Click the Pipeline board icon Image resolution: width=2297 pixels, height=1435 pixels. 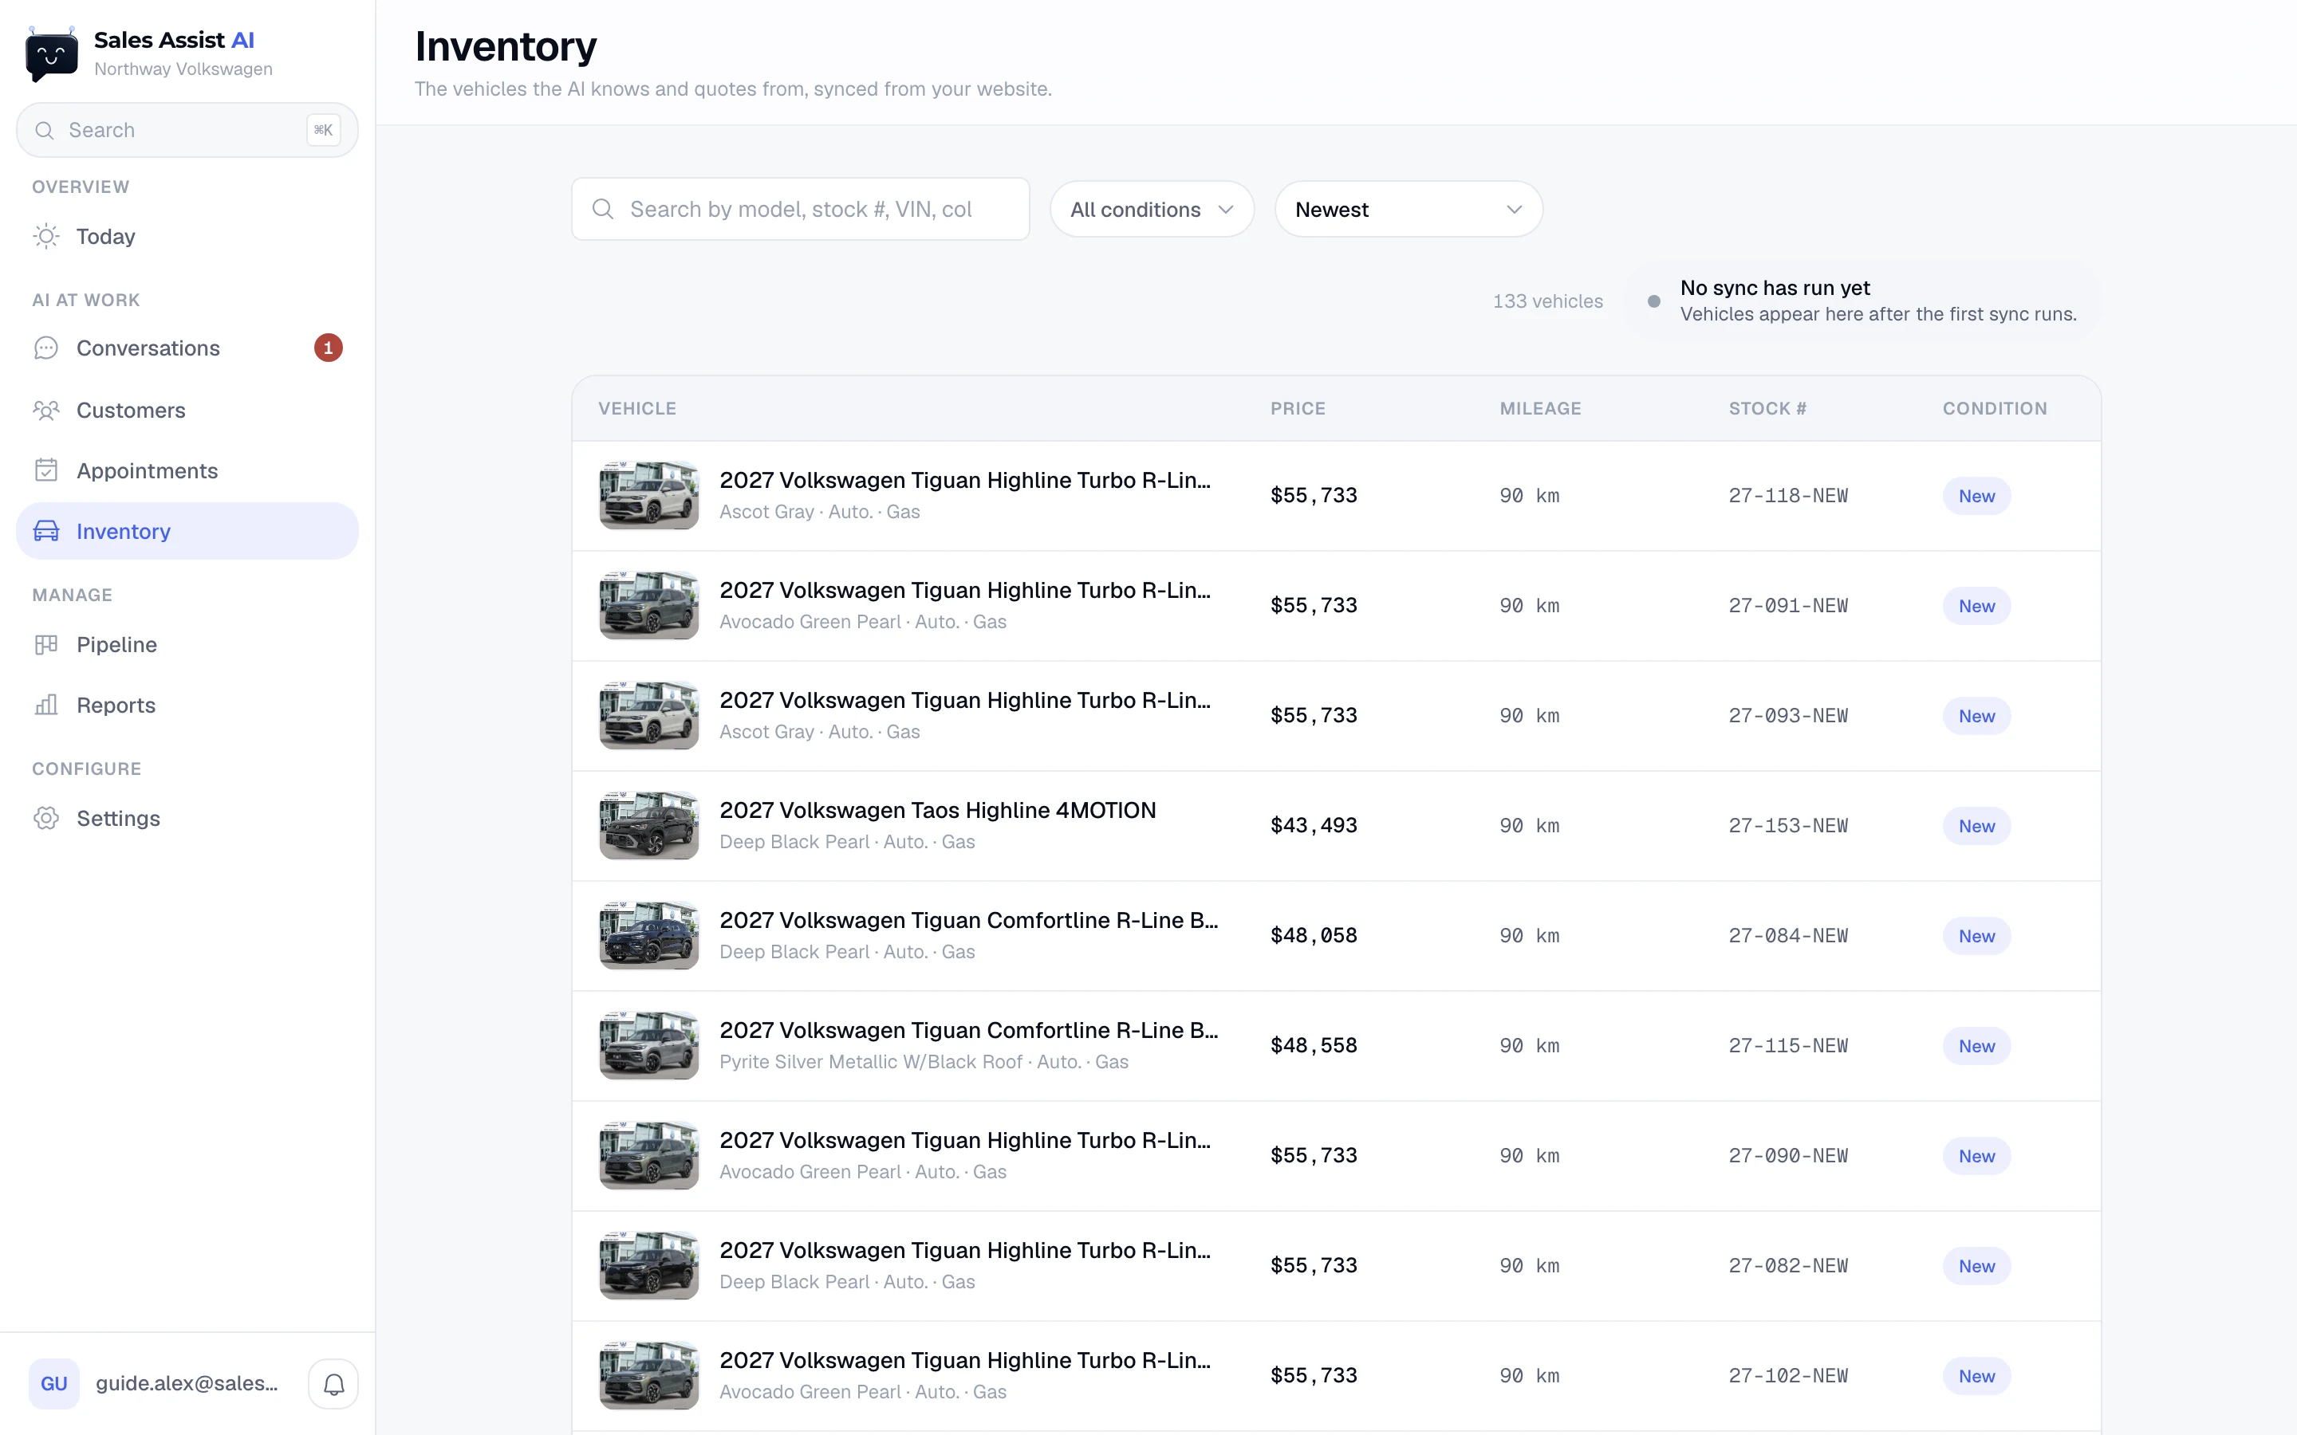[x=45, y=644]
